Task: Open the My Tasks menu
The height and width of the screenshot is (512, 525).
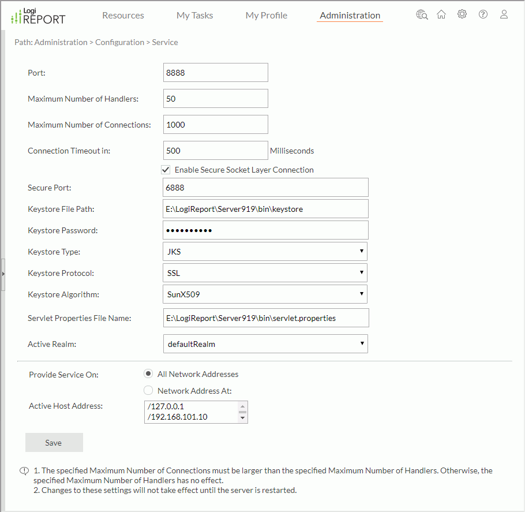Action: tap(194, 16)
